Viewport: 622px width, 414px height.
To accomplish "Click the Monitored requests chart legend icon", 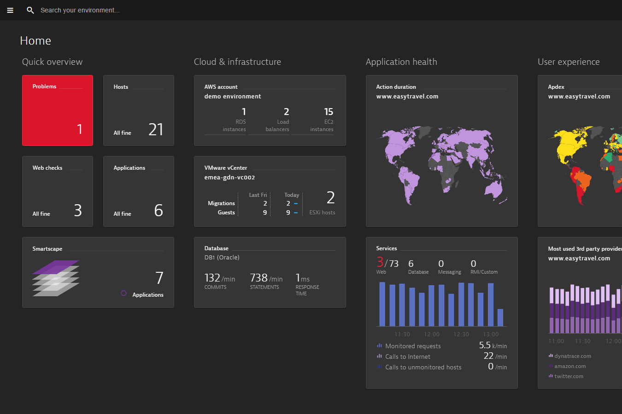I will (379, 345).
